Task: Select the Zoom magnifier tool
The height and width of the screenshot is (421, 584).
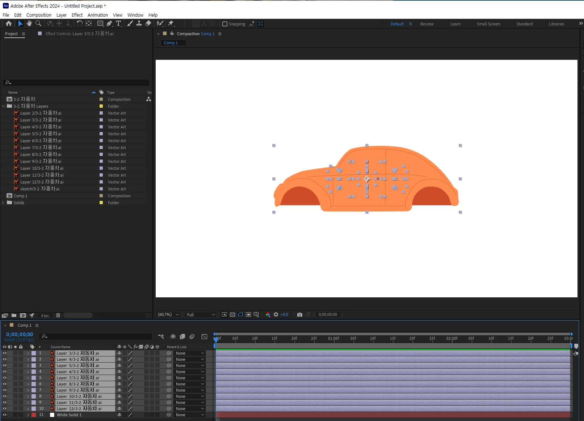Action: pos(38,24)
